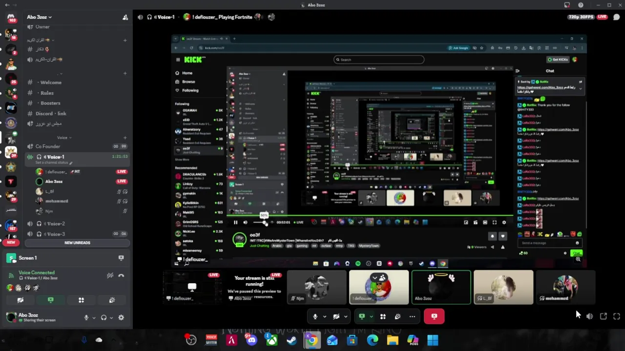Jump to NEW UNREADS in channel list
The height and width of the screenshot is (351, 625).
tap(77, 243)
